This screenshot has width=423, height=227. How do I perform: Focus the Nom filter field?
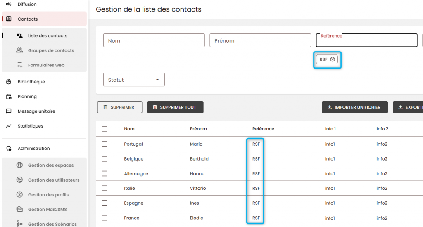154,40
